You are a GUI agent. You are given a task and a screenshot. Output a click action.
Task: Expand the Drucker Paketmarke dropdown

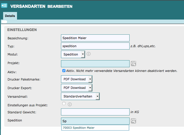(x=76, y=79)
